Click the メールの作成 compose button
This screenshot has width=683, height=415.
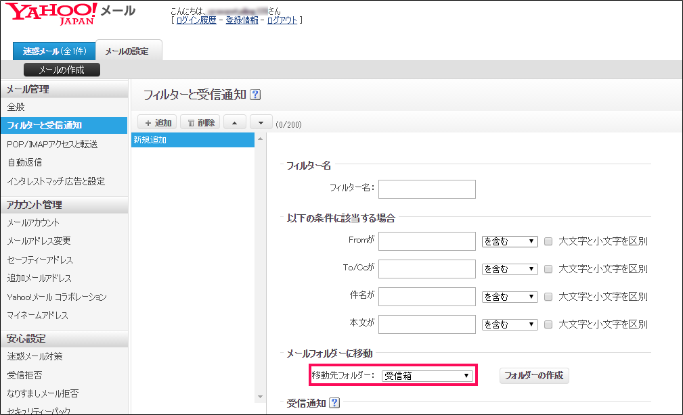tap(62, 70)
